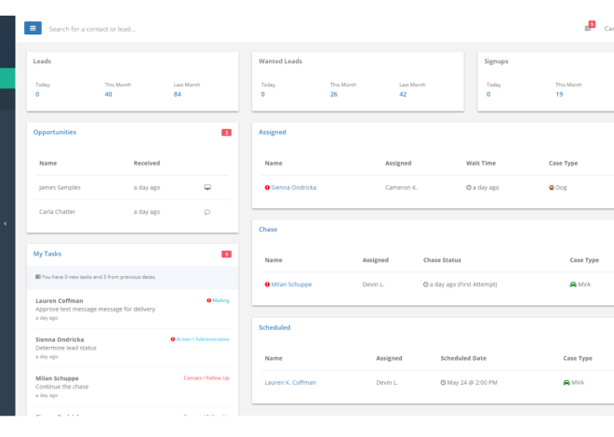Click the chat bubble icon for Carla Chatter
The image size is (614, 437).
[207, 212]
